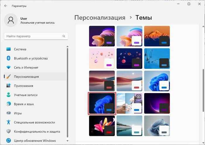The width and height of the screenshot is (205, 145).
Task: Select the orange mountain sunrise theme
Action: click(157, 36)
